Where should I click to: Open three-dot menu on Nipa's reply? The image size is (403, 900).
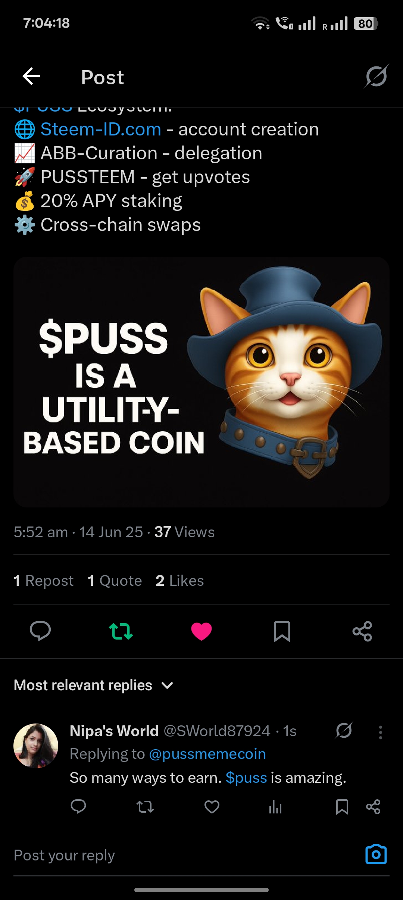[381, 732]
